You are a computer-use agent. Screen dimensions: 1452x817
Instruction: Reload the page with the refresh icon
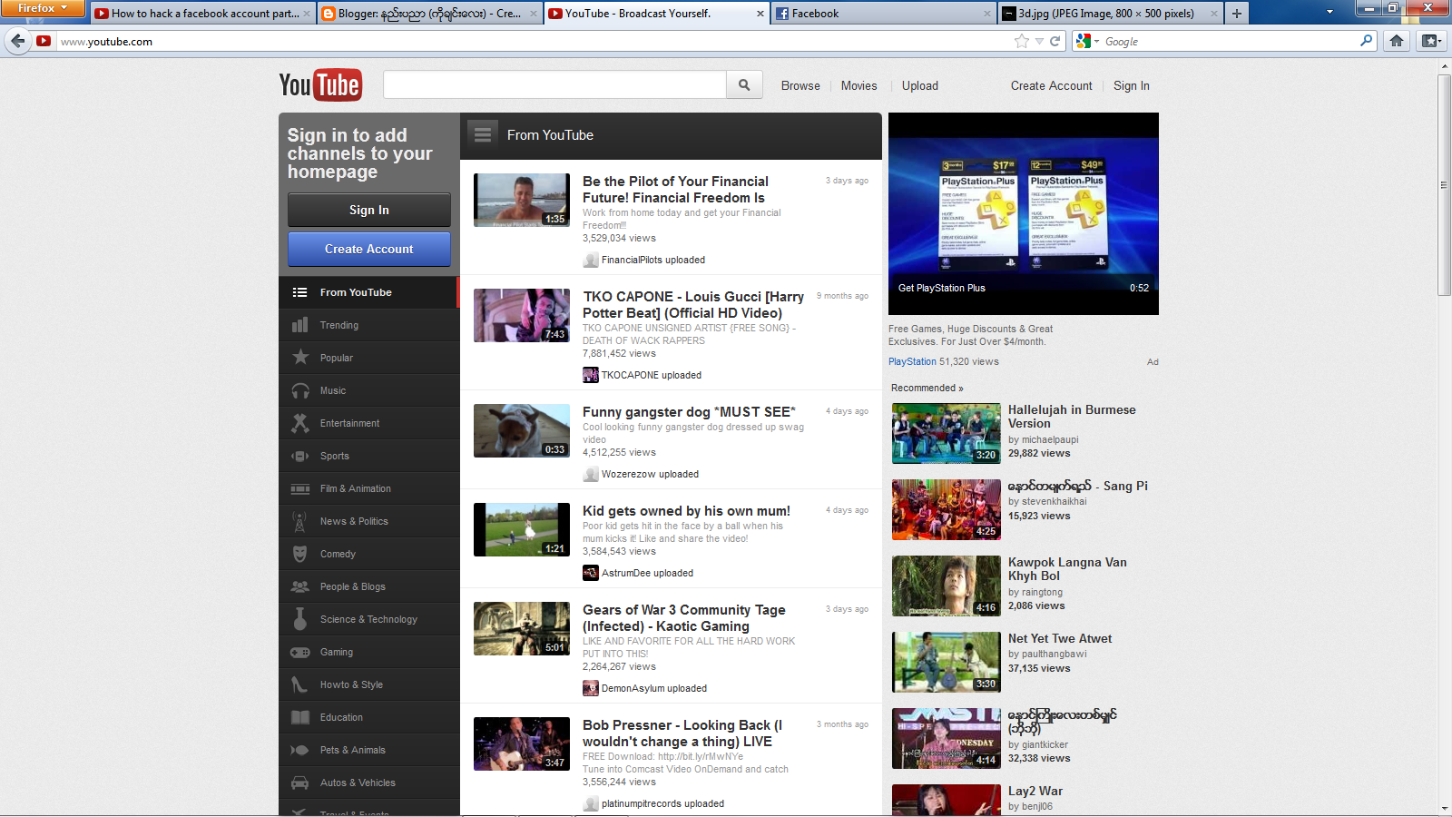tap(1055, 41)
